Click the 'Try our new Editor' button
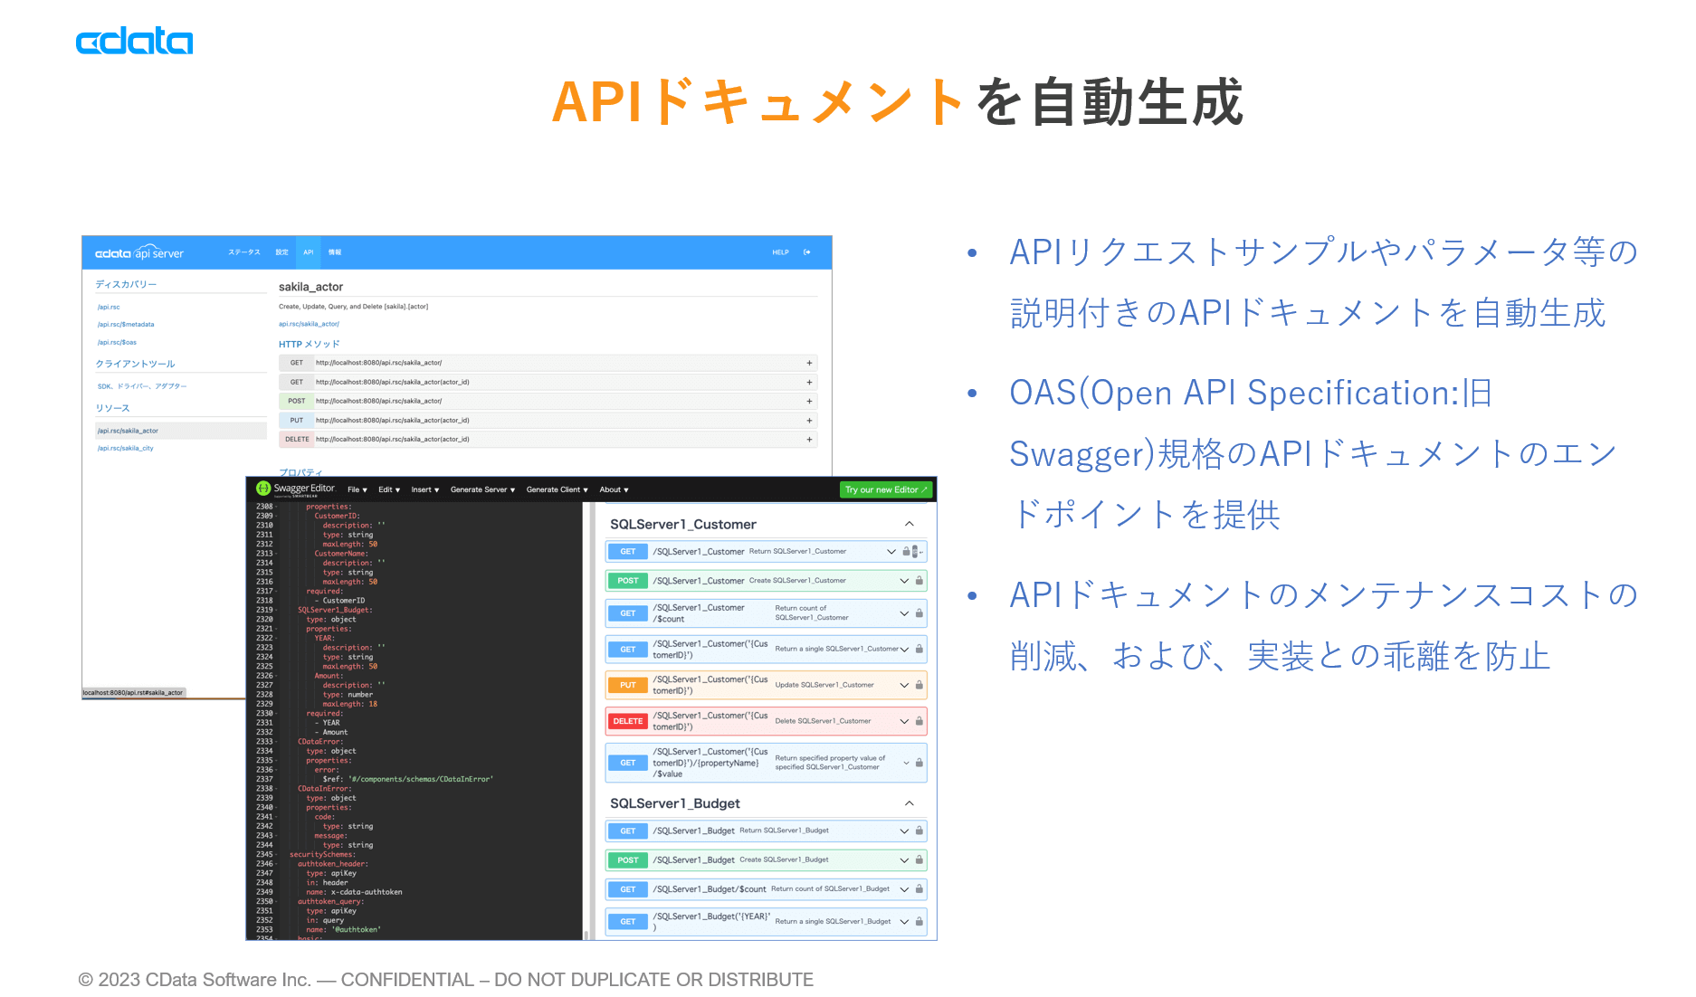Image resolution: width=1696 pixels, height=997 pixels. pyautogui.click(x=886, y=489)
